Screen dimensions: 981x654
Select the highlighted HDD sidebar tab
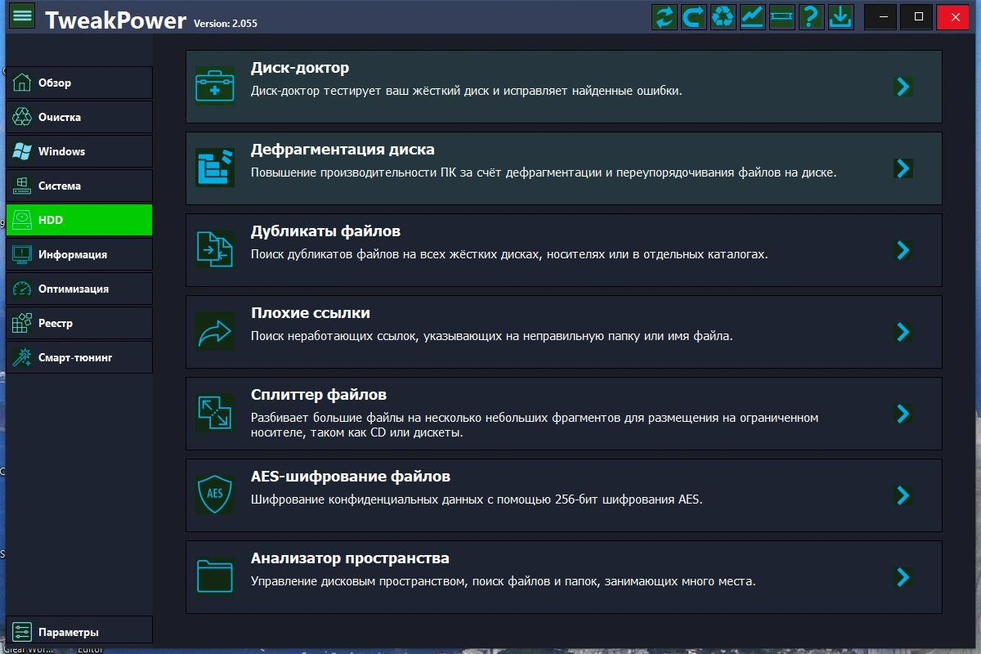click(x=79, y=220)
